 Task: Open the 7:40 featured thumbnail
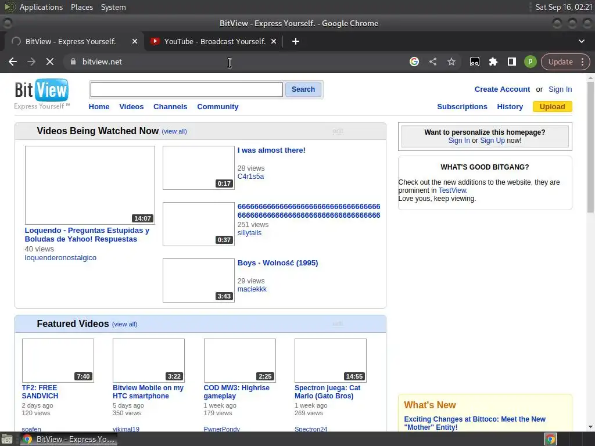58,361
